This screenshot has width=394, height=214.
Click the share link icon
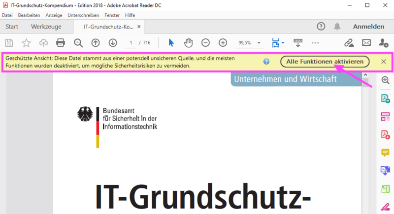point(349,43)
